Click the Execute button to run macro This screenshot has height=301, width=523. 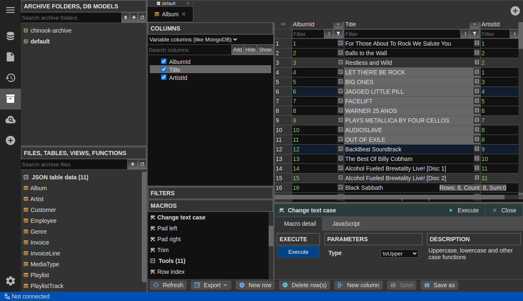click(x=298, y=252)
